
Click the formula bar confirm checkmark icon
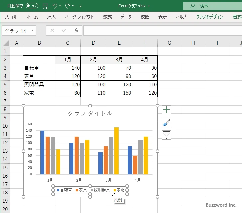tap(64, 30)
